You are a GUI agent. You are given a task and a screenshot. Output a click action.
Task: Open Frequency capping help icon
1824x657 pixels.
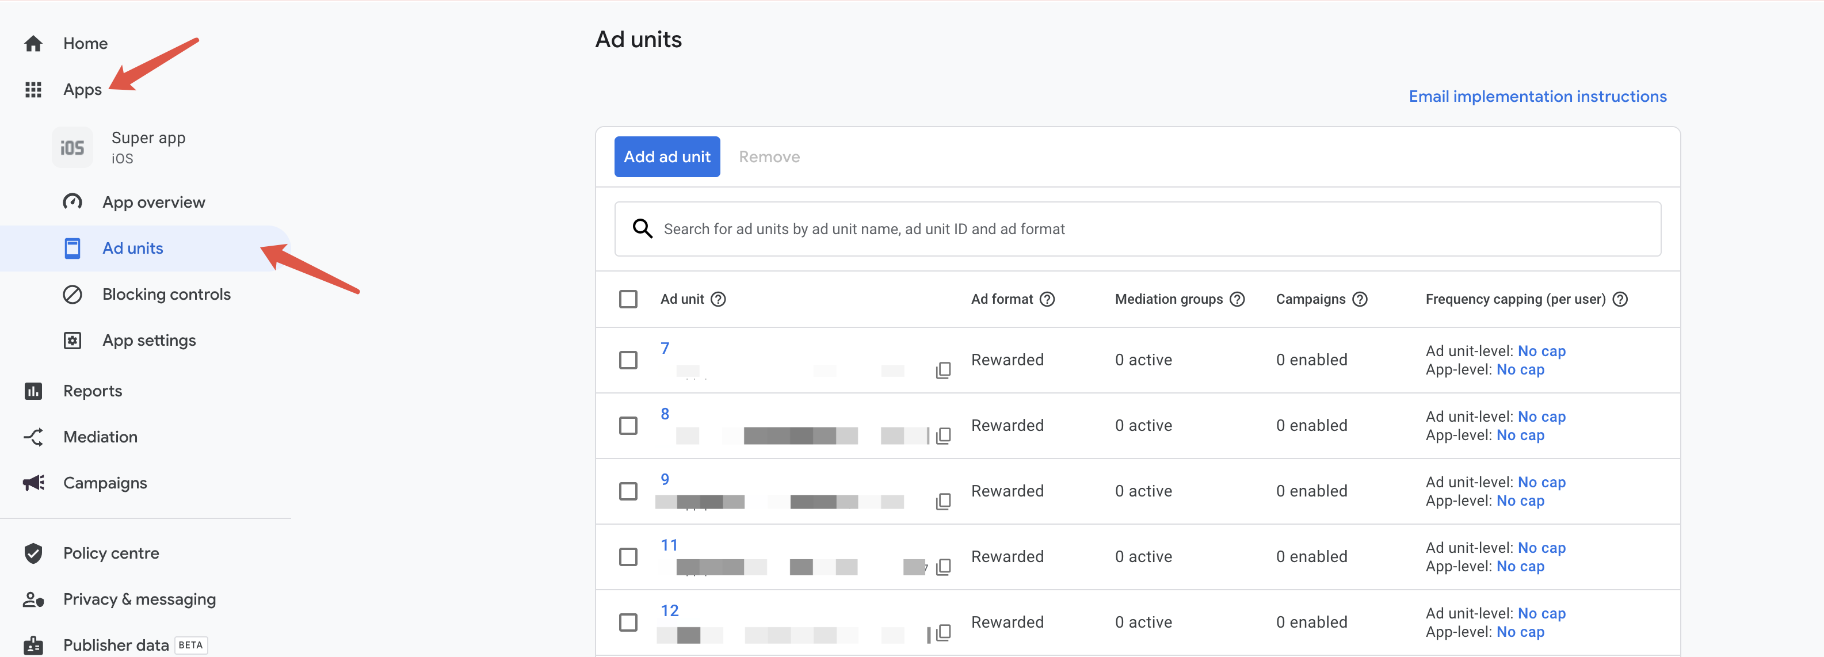coord(1619,300)
